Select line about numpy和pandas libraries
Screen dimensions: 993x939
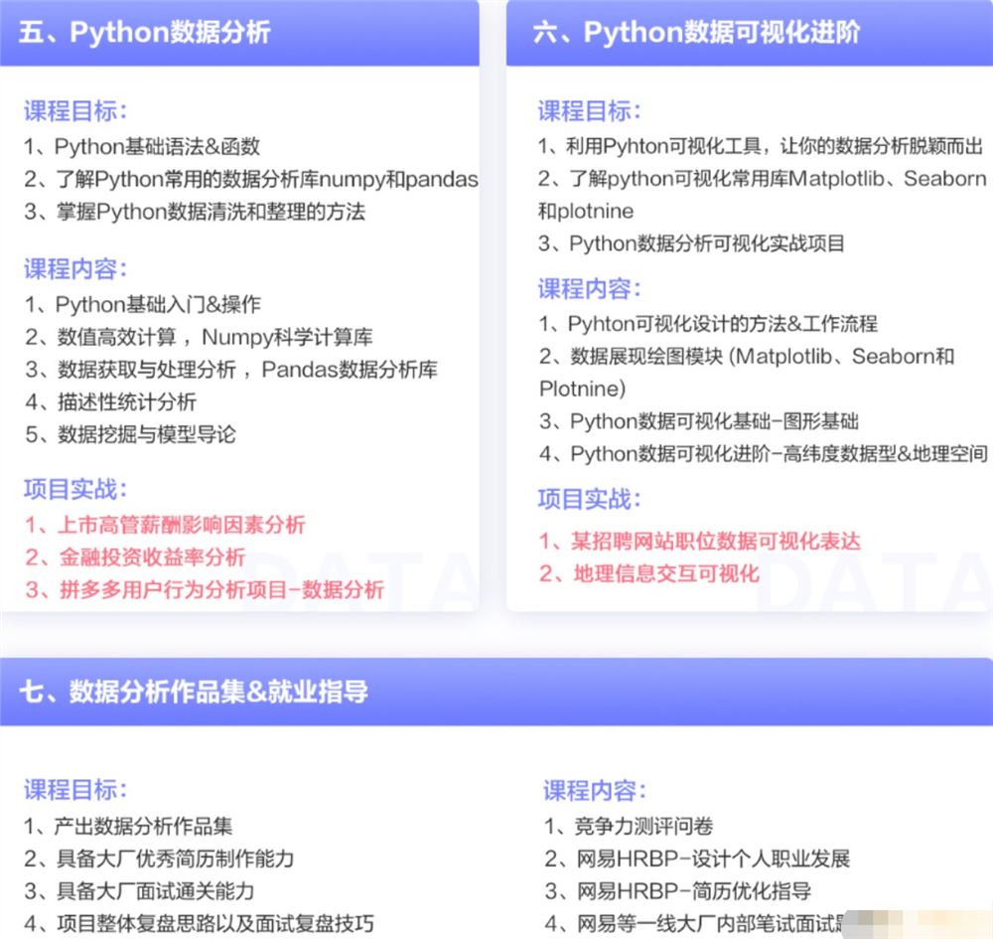pyautogui.click(x=251, y=179)
